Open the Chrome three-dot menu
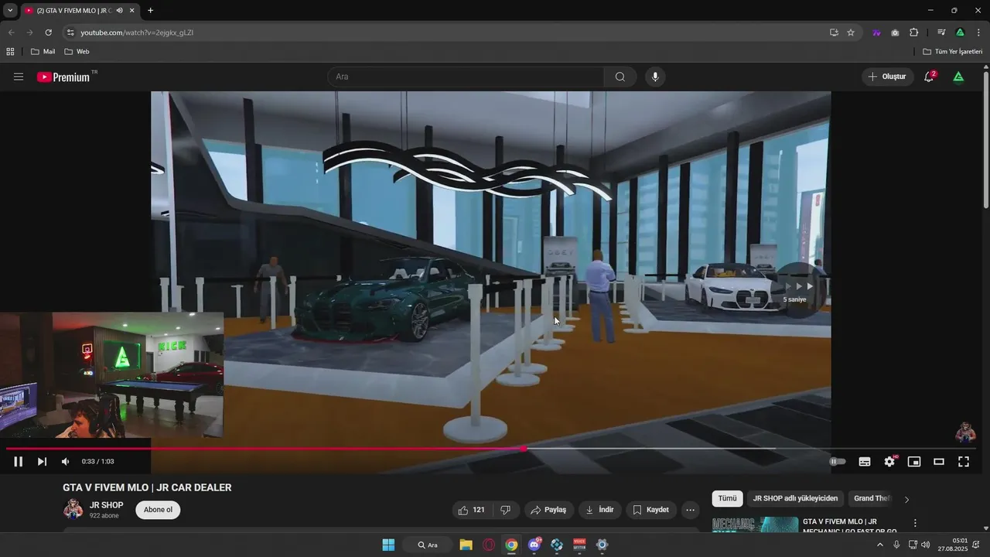This screenshot has width=990, height=557. (978, 32)
